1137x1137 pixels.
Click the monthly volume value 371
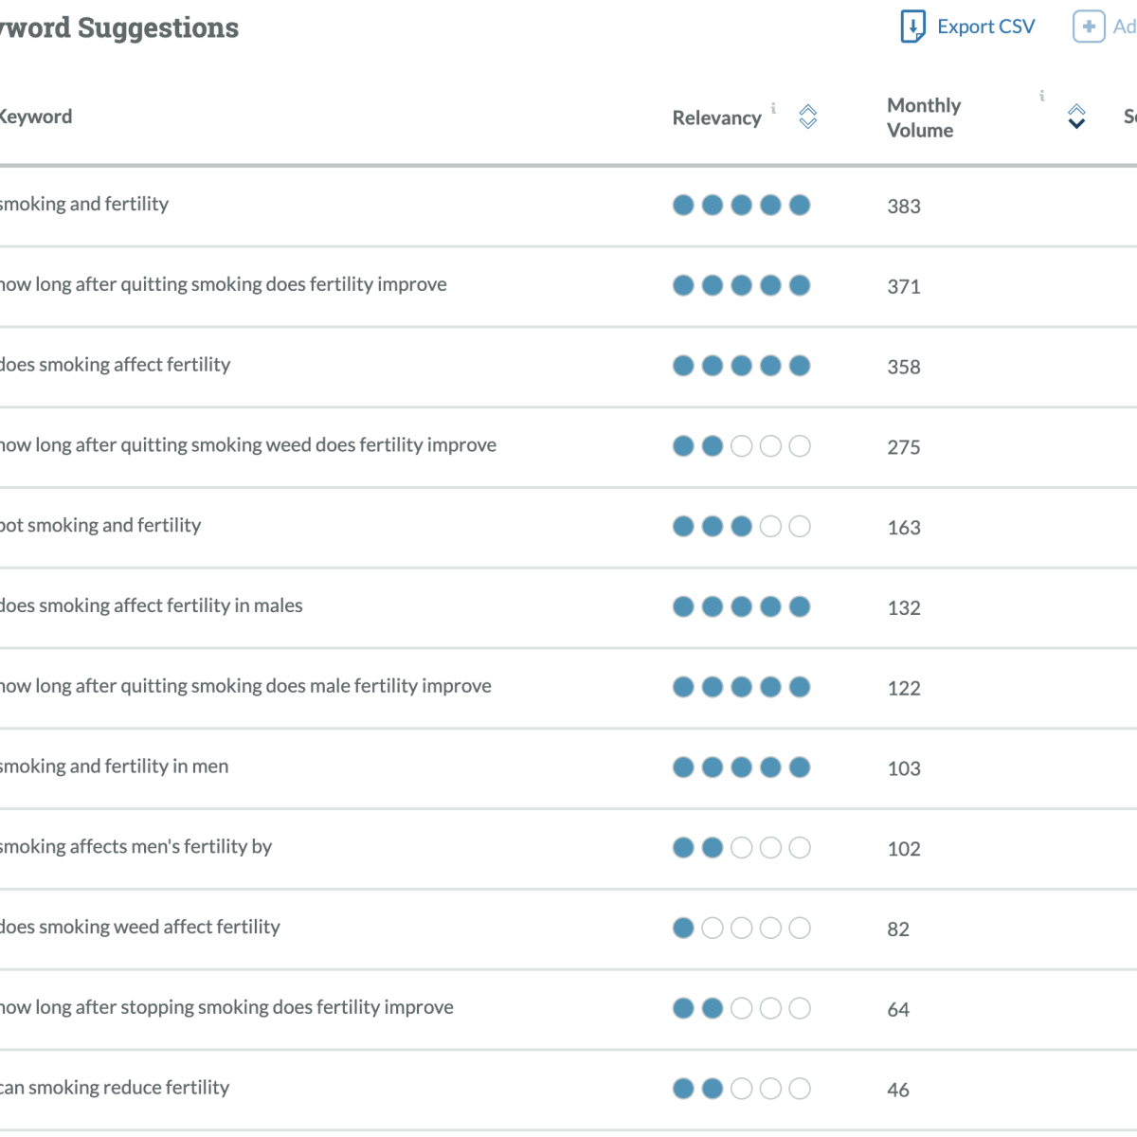pos(904,286)
